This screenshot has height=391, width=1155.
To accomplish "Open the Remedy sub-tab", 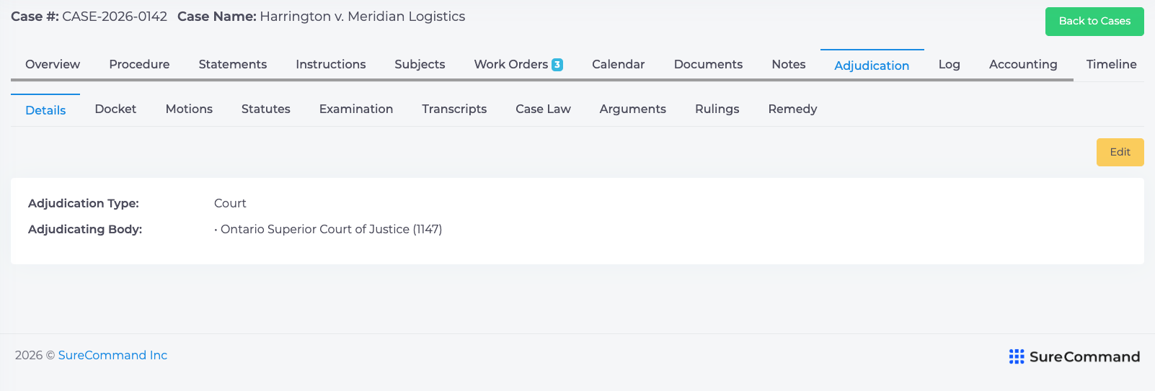I will click(792, 109).
